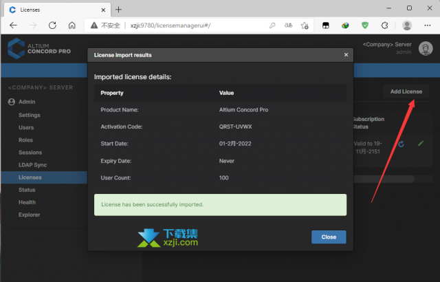Open the Status page
Viewport: 440px width, 282px height.
pyautogui.click(x=27, y=190)
